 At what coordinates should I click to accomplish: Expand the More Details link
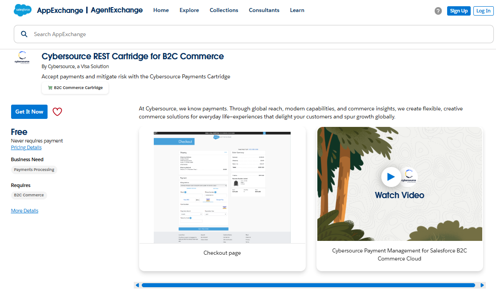[24, 211]
